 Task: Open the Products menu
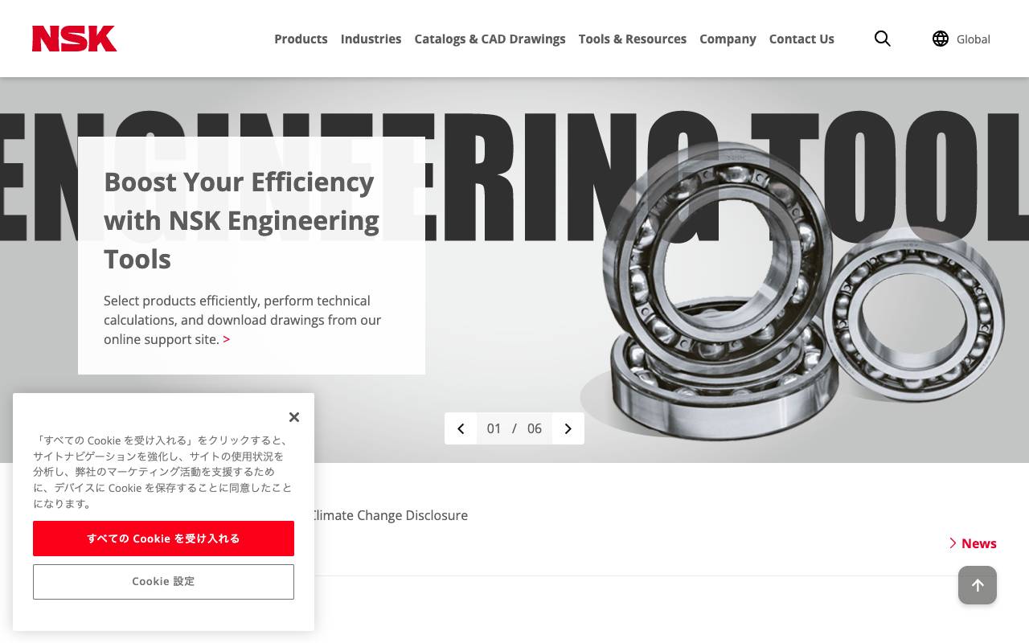click(301, 39)
